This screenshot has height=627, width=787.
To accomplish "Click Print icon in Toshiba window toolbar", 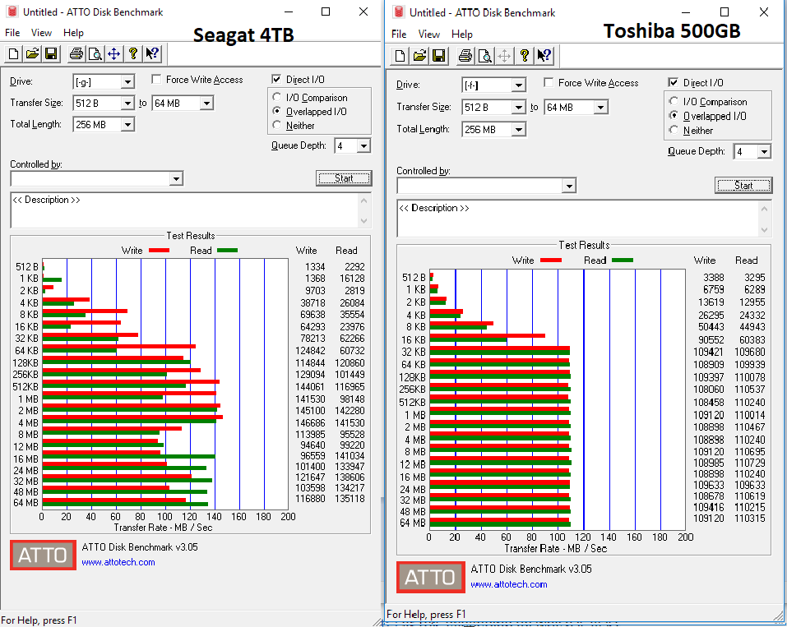I will click(x=465, y=56).
